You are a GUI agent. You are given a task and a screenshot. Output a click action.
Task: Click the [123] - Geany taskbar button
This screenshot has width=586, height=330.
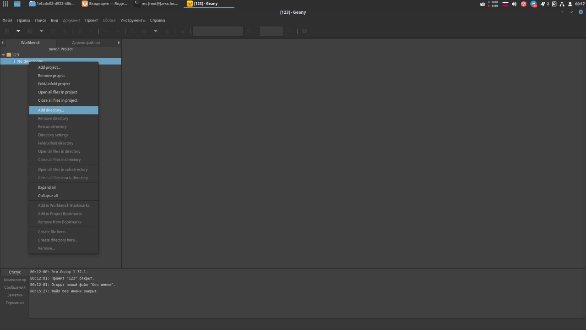209,4
